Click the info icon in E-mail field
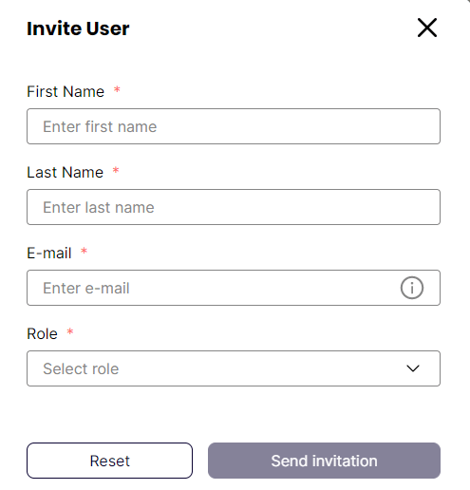 tap(412, 288)
